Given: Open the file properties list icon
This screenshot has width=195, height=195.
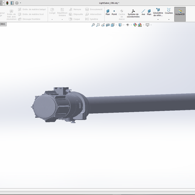Looking at the screenshot, I should [x=12, y=3].
